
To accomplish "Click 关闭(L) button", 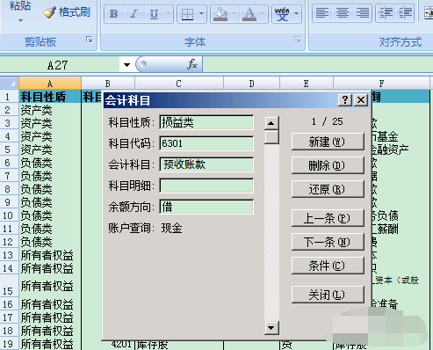I will (x=328, y=295).
